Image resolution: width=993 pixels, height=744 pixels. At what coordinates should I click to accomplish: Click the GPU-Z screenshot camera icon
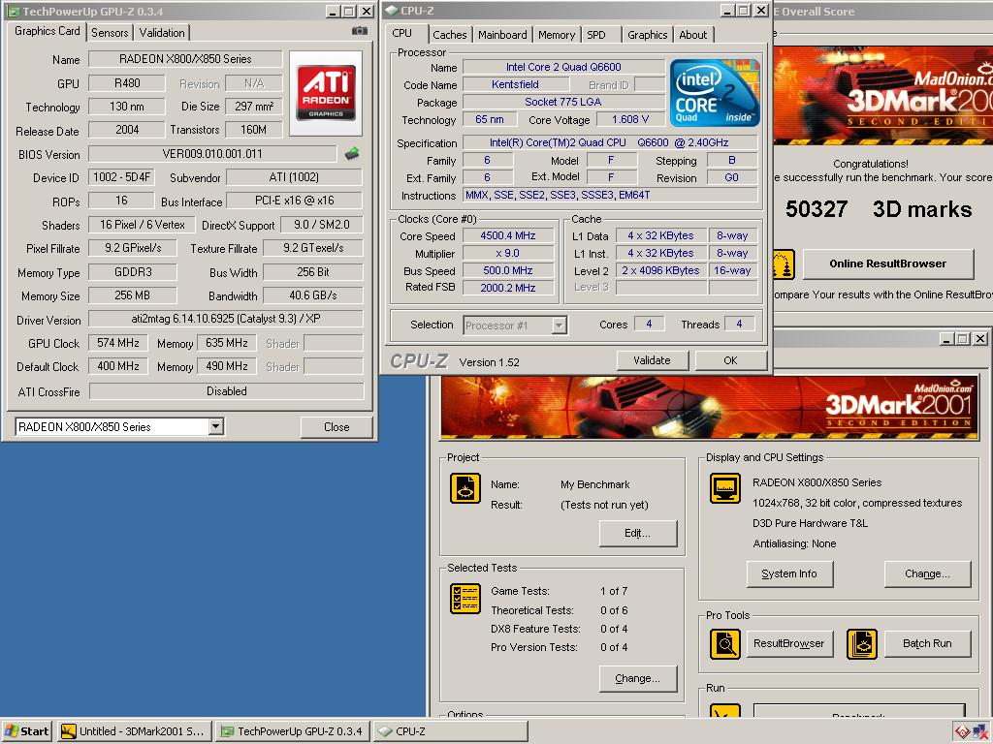pyautogui.click(x=359, y=30)
